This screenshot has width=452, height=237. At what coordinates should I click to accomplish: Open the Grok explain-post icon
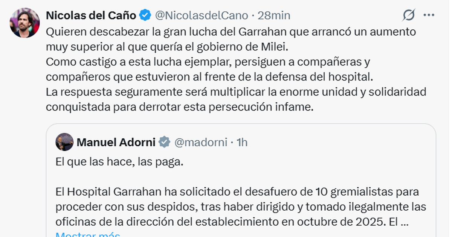coord(409,15)
